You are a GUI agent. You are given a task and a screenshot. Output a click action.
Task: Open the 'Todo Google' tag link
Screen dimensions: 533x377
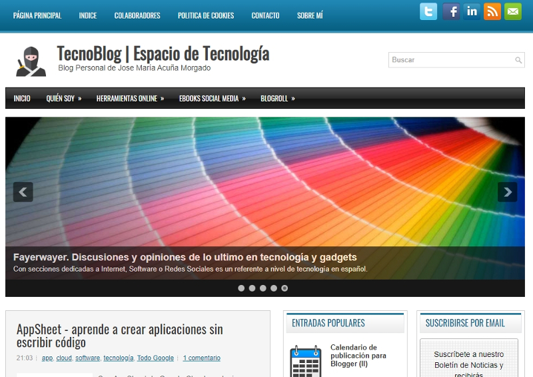[x=155, y=358]
